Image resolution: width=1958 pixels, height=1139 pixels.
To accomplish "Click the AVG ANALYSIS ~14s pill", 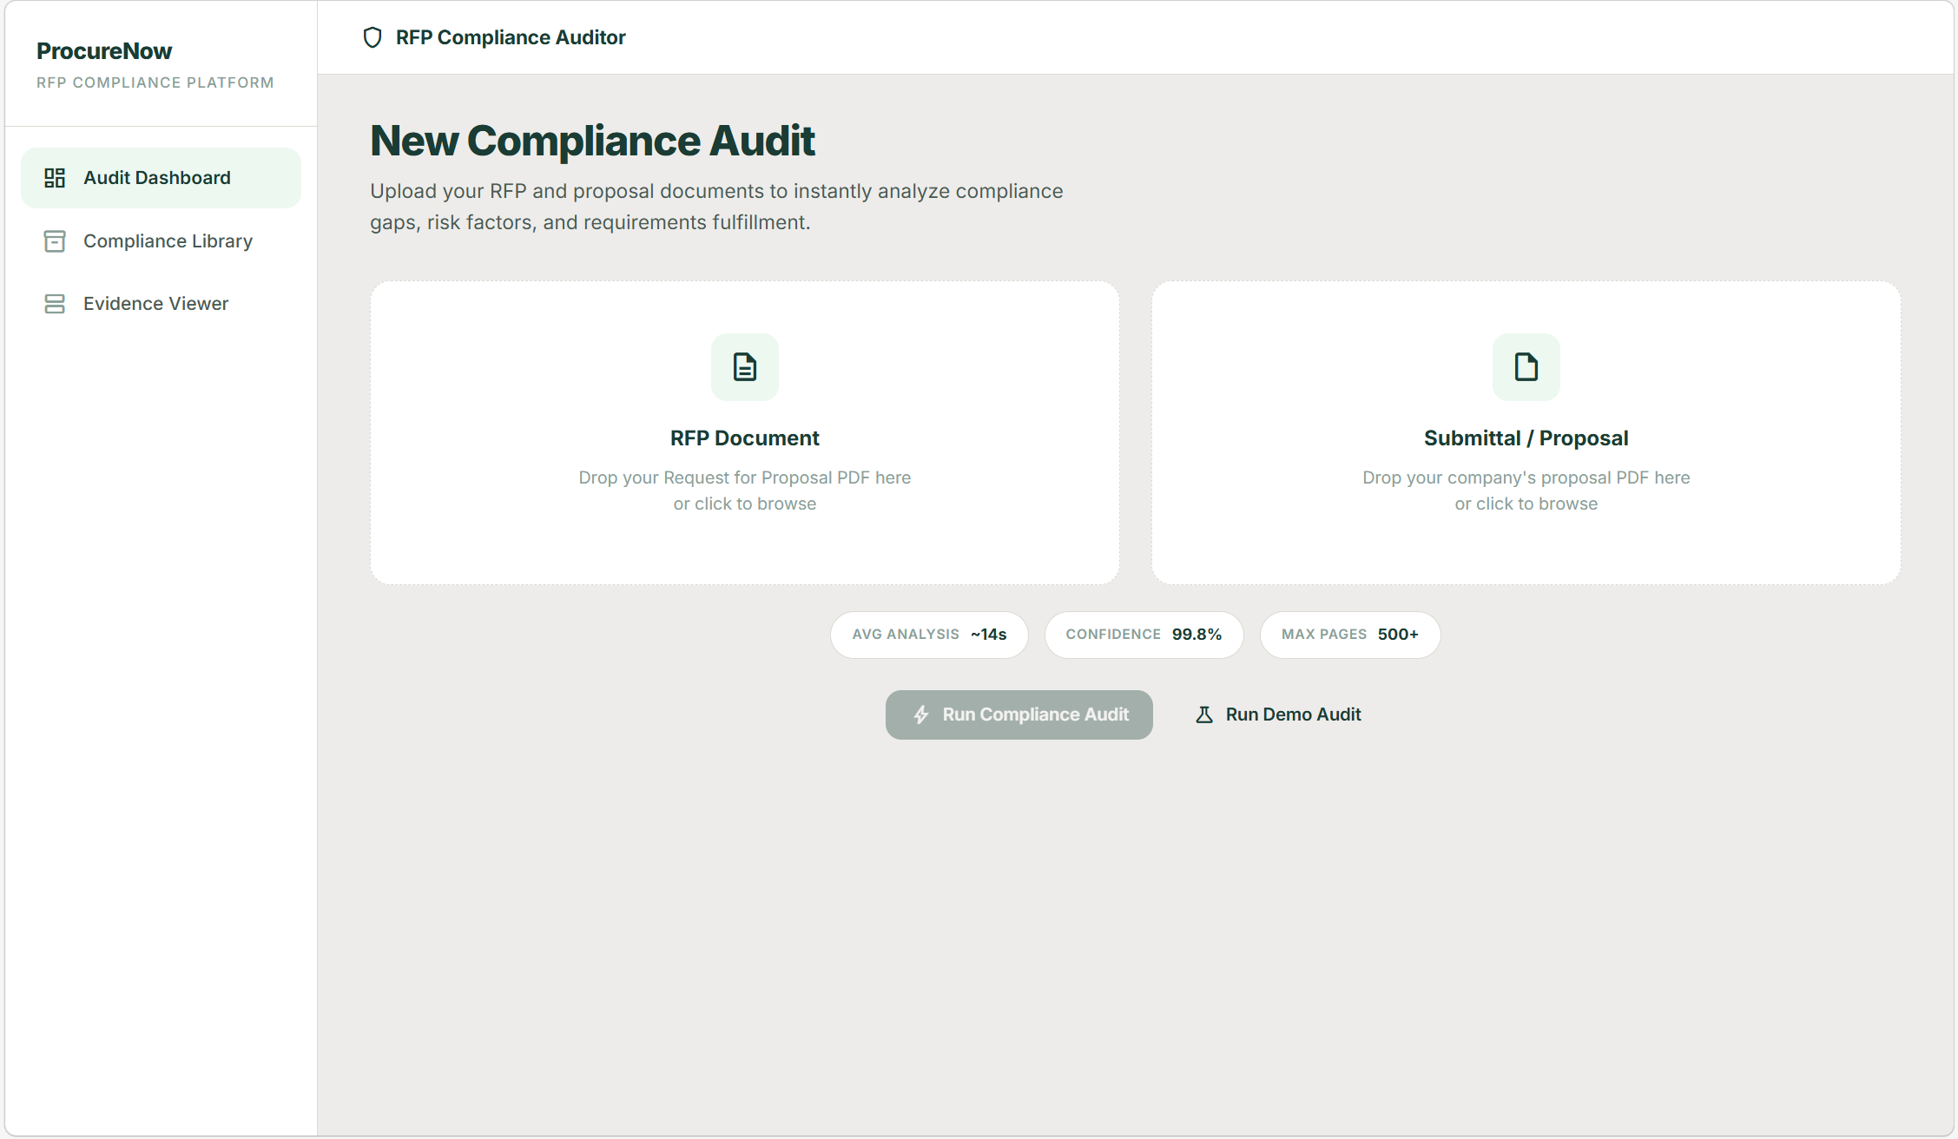I will coord(929,635).
